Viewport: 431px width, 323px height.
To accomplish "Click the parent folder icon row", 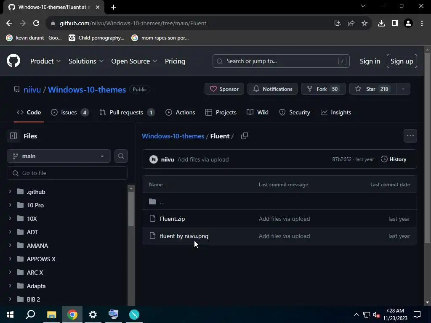I will [279, 201].
